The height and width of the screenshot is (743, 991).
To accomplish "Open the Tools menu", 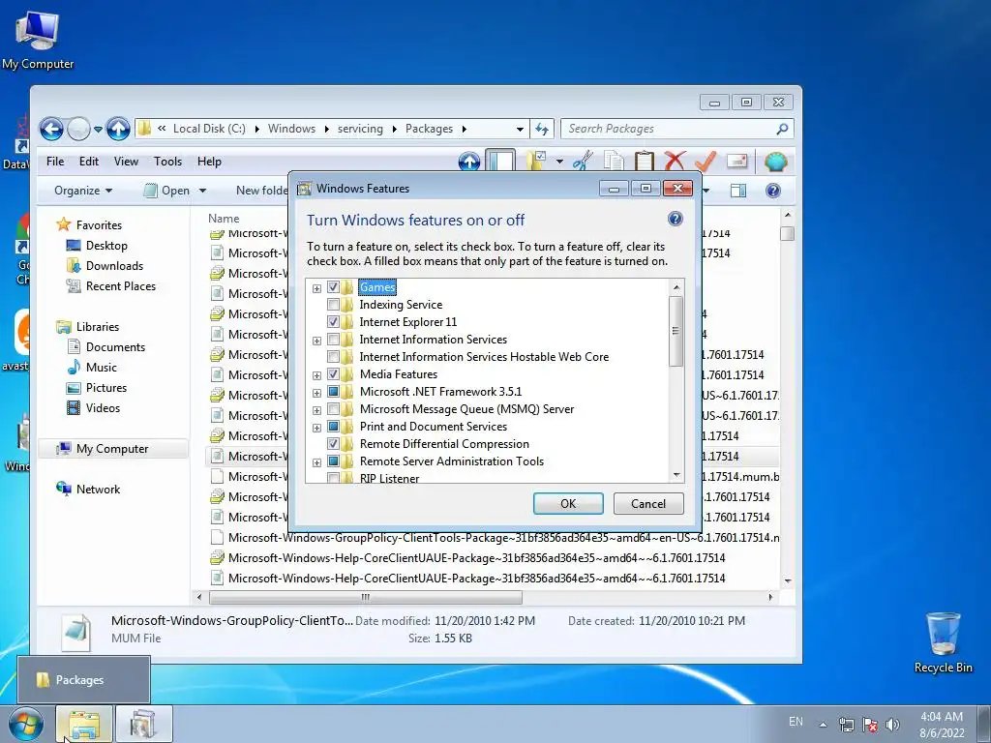I will (167, 162).
